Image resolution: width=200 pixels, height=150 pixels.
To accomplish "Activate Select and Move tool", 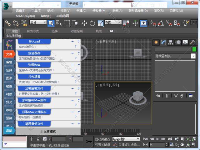I will (x=84, y=23).
